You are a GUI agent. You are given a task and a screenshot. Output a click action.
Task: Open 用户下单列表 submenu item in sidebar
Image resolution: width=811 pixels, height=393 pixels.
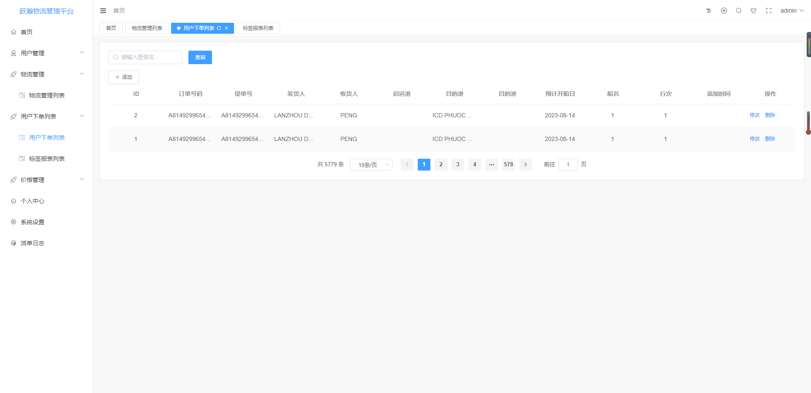click(x=46, y=138)
